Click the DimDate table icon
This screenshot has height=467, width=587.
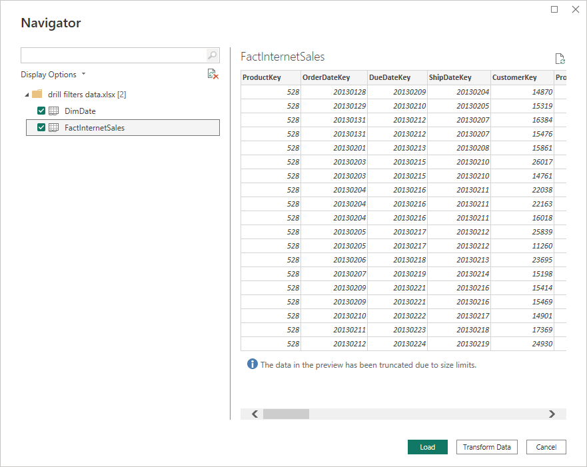click(53, 111)
